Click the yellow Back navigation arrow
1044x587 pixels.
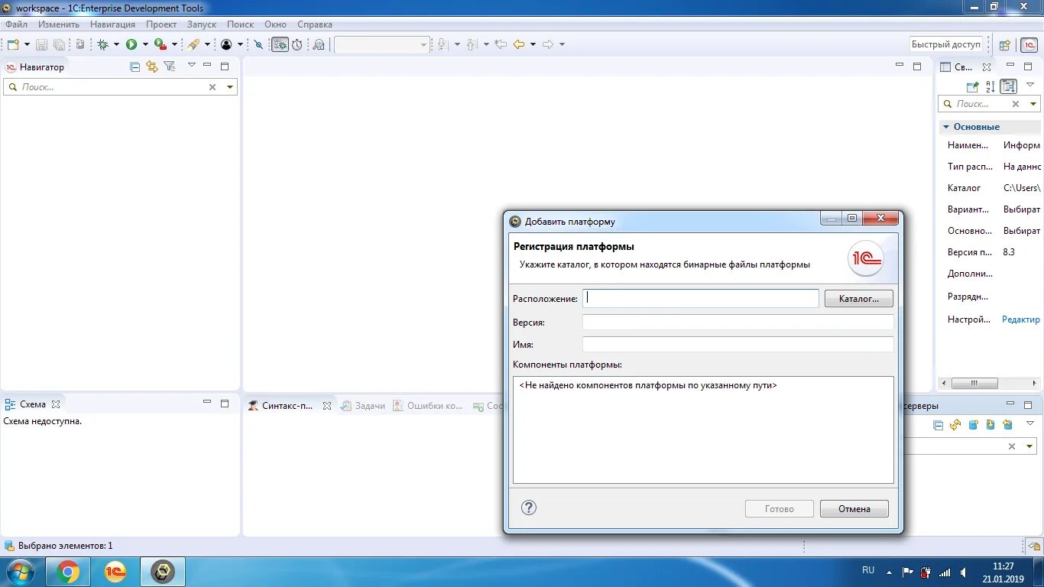point(519,44)
